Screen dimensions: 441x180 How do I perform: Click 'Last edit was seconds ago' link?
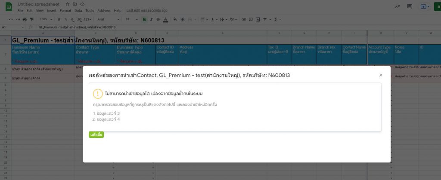147,10
